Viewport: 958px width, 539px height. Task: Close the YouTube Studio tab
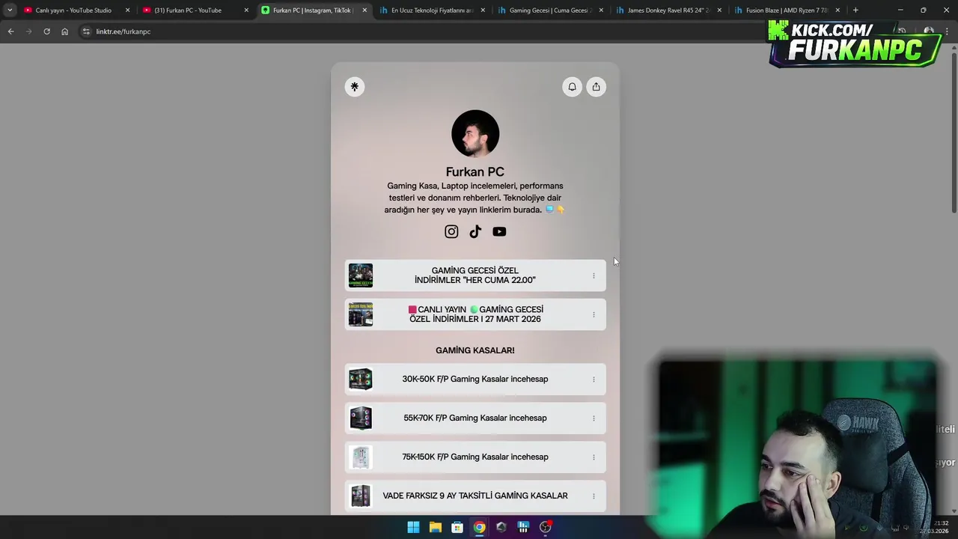tap(128, 10)
